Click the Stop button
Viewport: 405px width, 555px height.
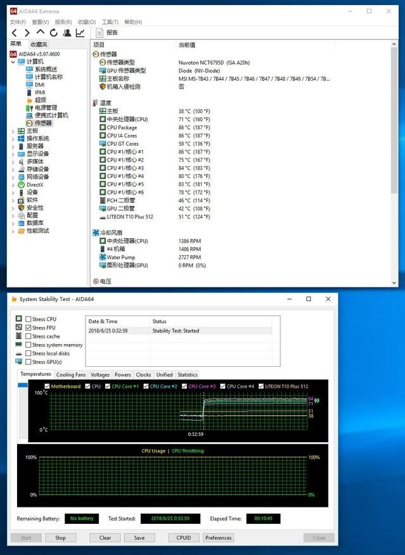tap(60, 538)
